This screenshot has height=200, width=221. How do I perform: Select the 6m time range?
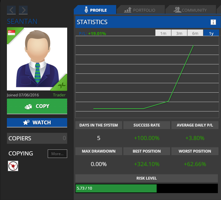[x=195, y=33]
